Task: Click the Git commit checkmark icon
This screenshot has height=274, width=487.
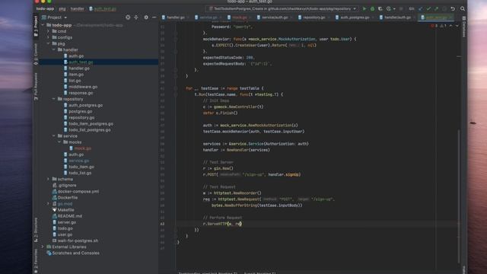Action: pyautogui.click(x=428, y=8)
